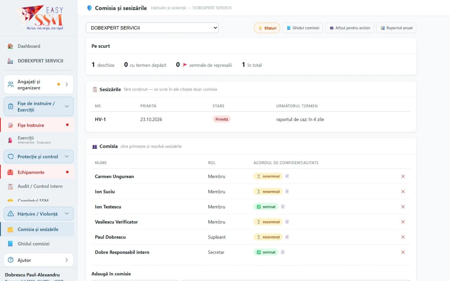
Task: Open the document icon beside Ion Testescu's status
Action: tap(283, 207)
